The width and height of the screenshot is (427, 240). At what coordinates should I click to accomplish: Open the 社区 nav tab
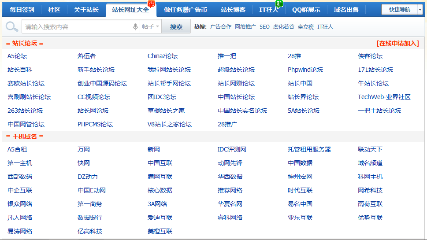54,10
